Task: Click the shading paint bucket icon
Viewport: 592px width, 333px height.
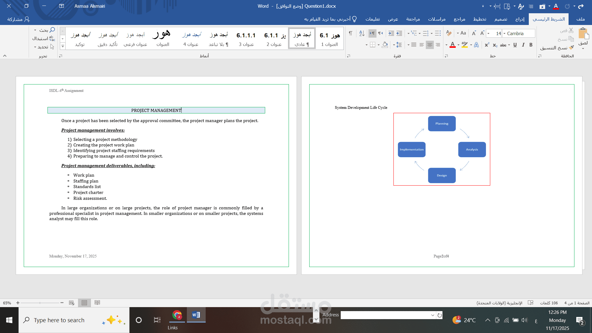Action: click(385, 45)
